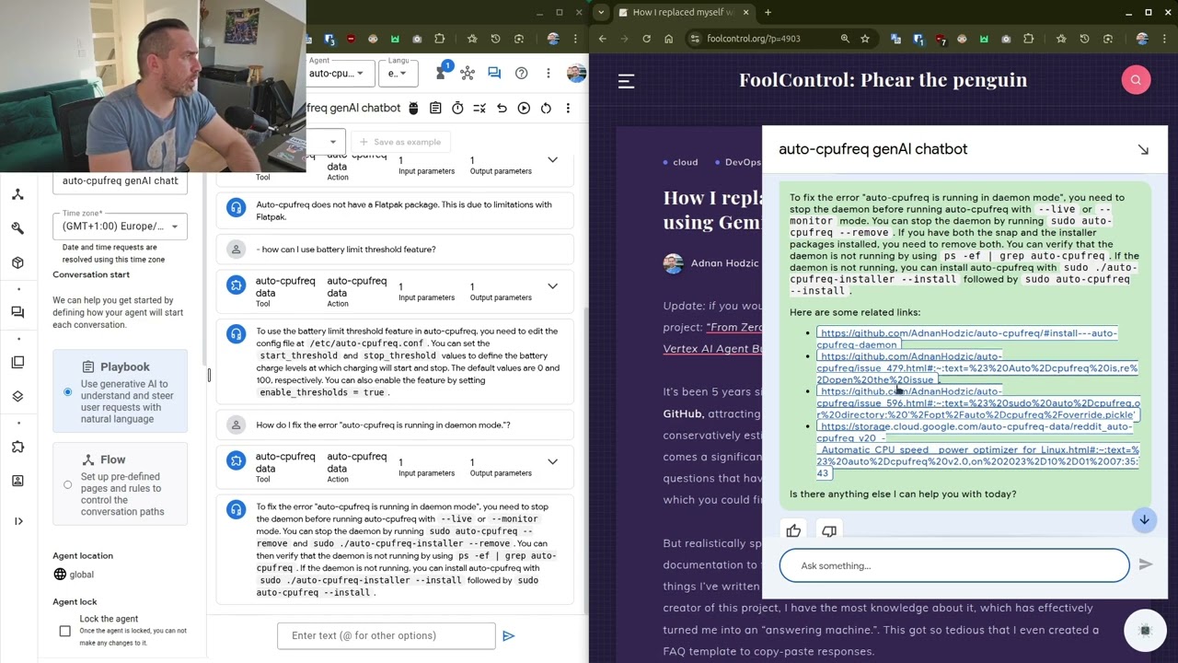Expand the left sidebar with the arrow icon
Image resolution: width=1178 pixels, height=663 pixels.
point(17,521)
